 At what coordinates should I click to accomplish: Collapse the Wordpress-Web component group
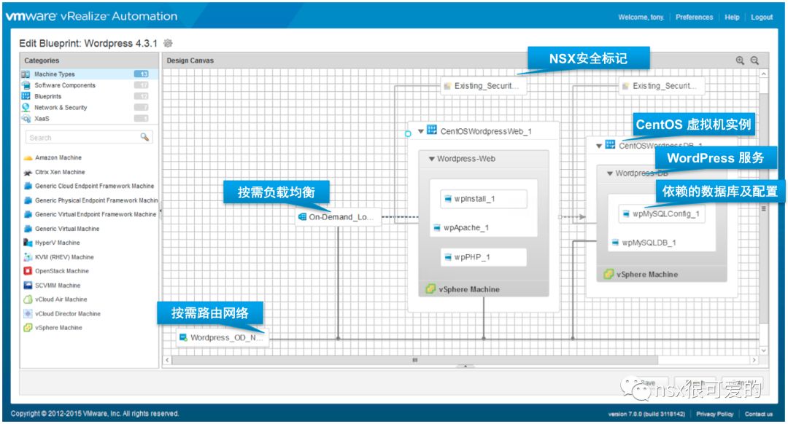431,159
